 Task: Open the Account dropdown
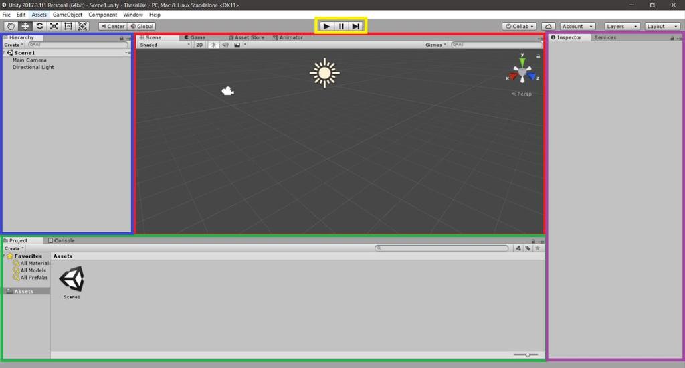(577, 26)
